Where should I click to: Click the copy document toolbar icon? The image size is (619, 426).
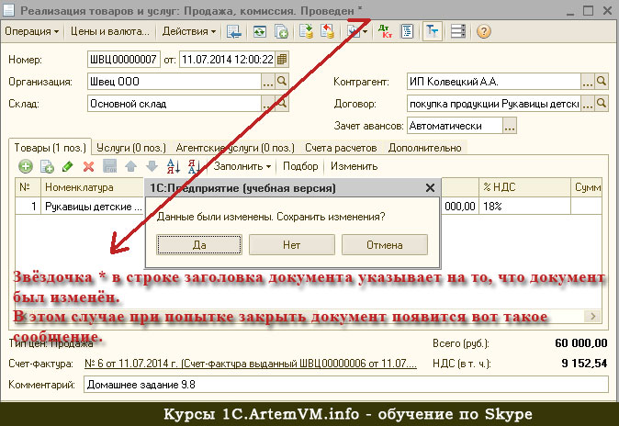click(x=281, y=31)
